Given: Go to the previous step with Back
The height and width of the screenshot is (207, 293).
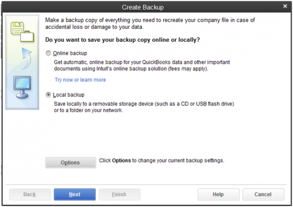Looking at the screenshot, I should tap(30, 194).
